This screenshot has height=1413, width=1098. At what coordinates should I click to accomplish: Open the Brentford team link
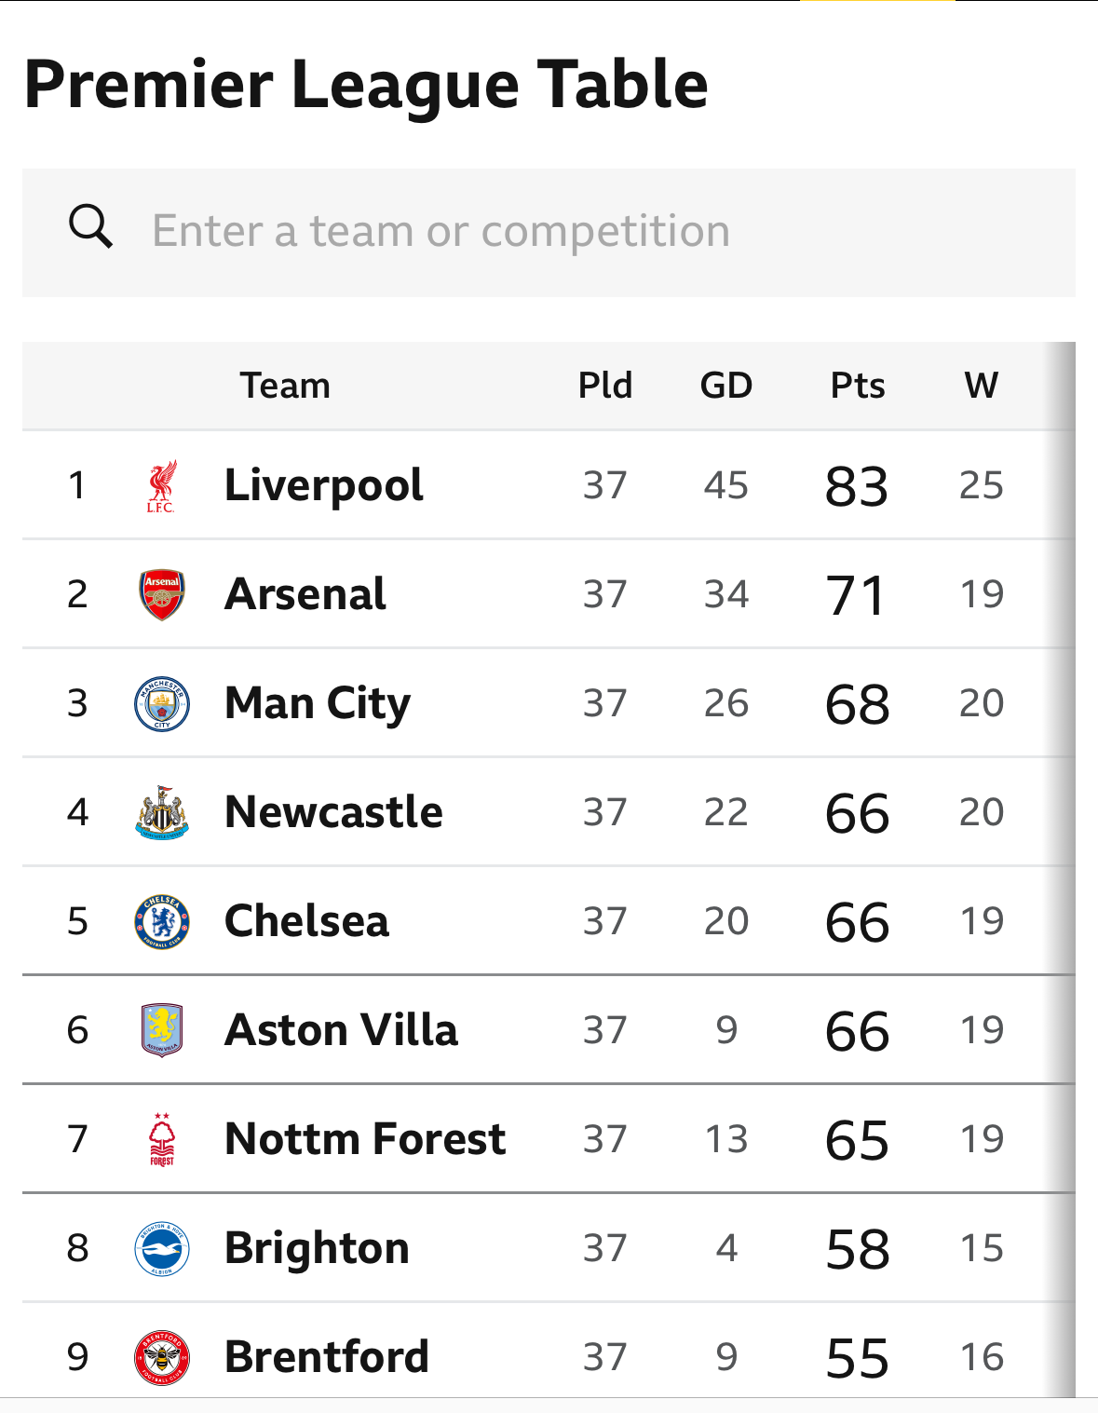pos(327,1357)
